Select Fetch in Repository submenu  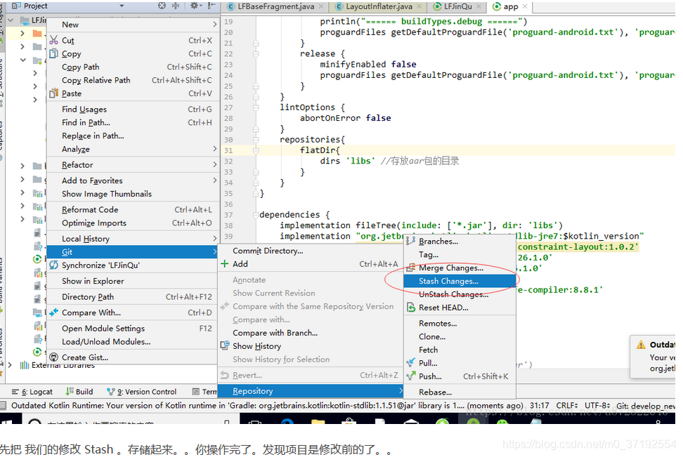tap(460, 350)
